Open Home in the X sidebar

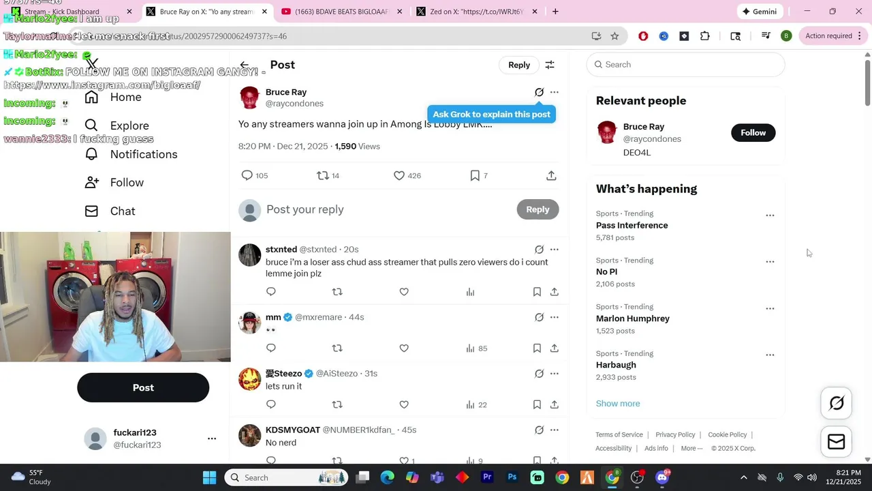pyautogui.click(x=113, y=97)
